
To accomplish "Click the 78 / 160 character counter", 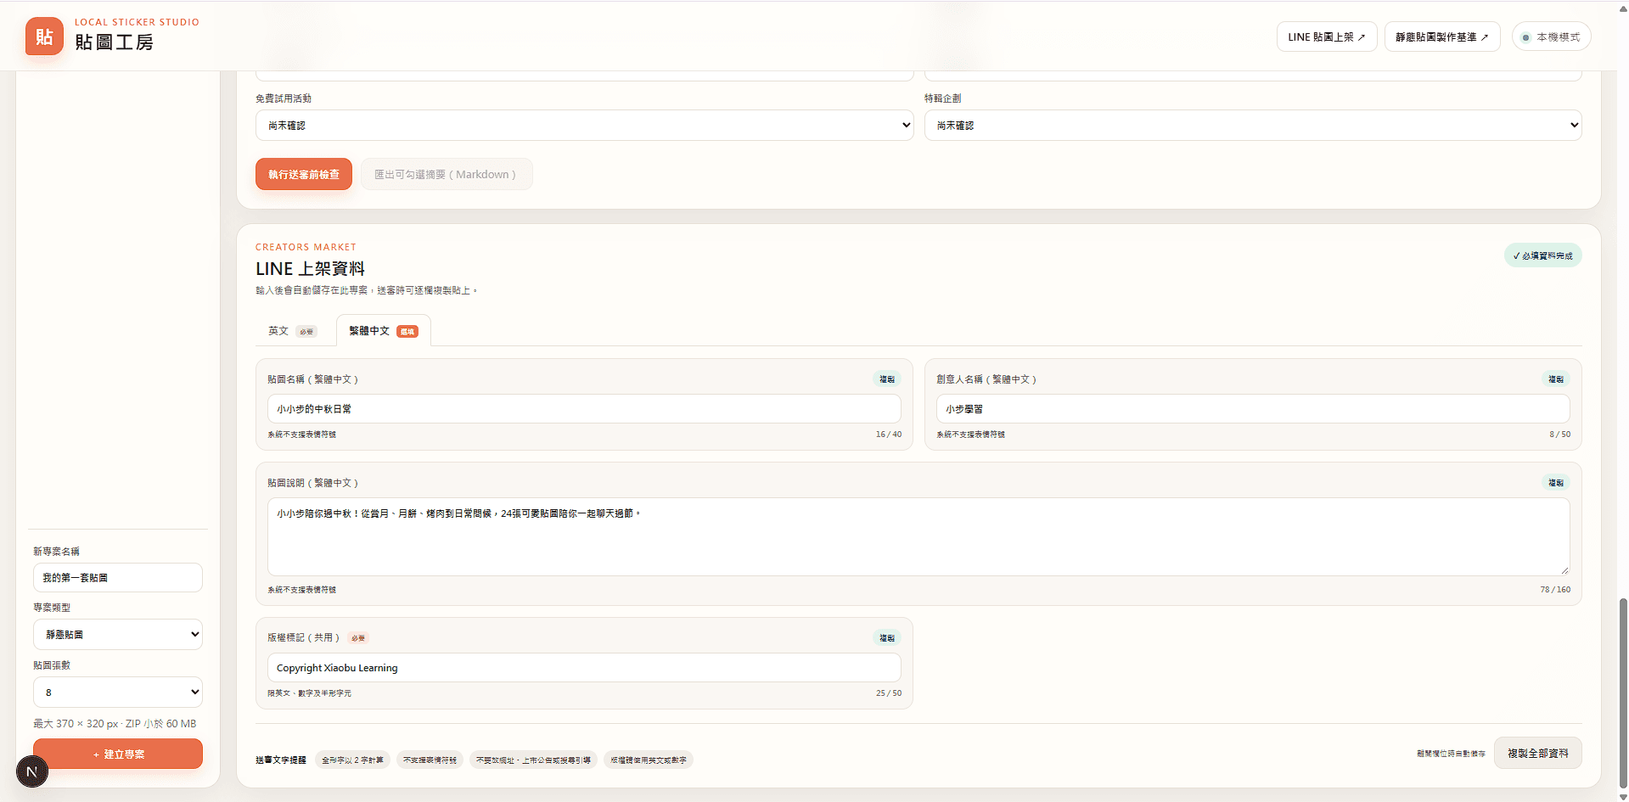I will 1555,590.
